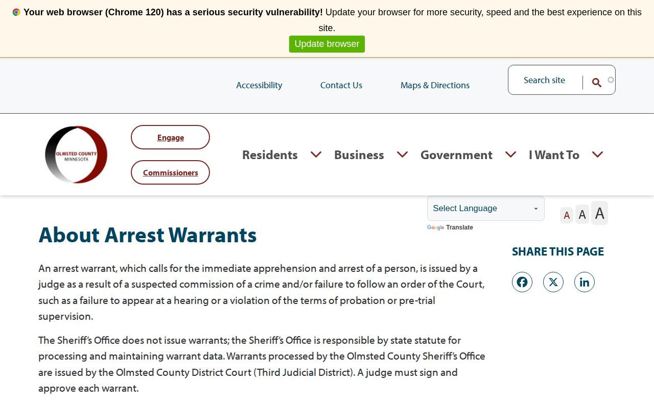Screen dimensions: 654x408
Task: Open the I Want To menu
Action: click(554, 155)
